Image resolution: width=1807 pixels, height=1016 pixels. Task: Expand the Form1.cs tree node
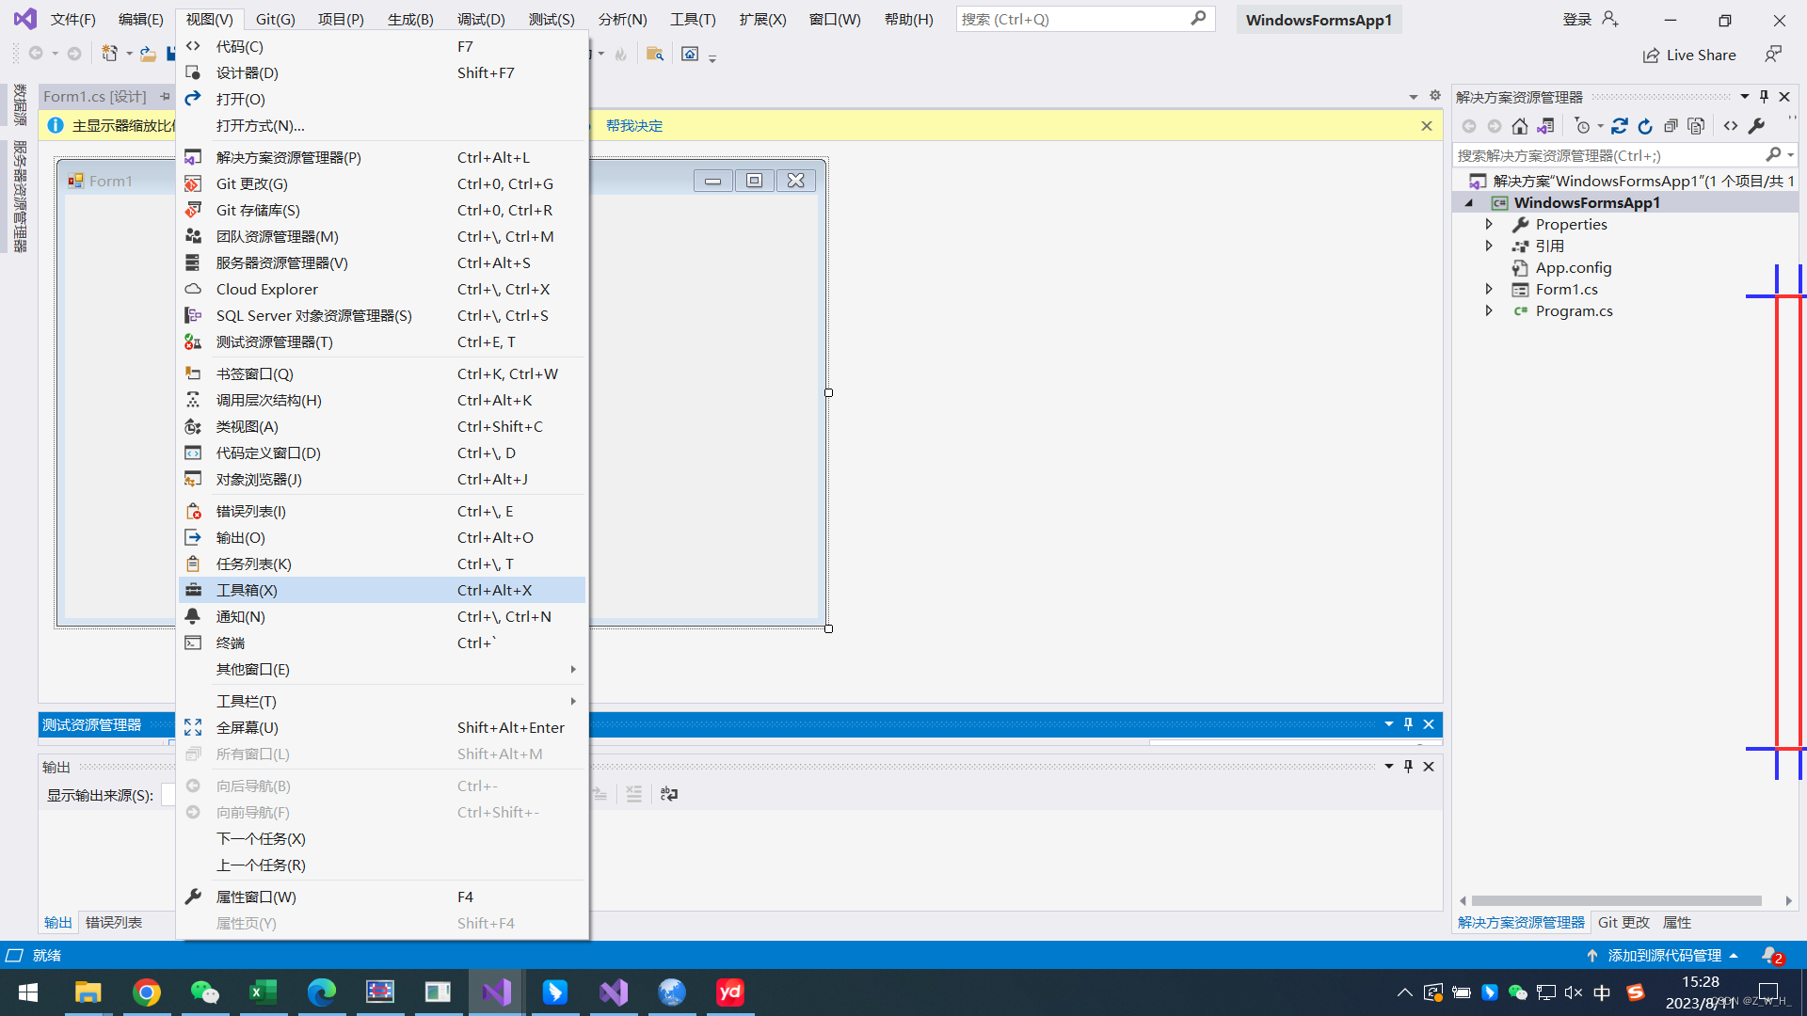[x=1489, y=290]
